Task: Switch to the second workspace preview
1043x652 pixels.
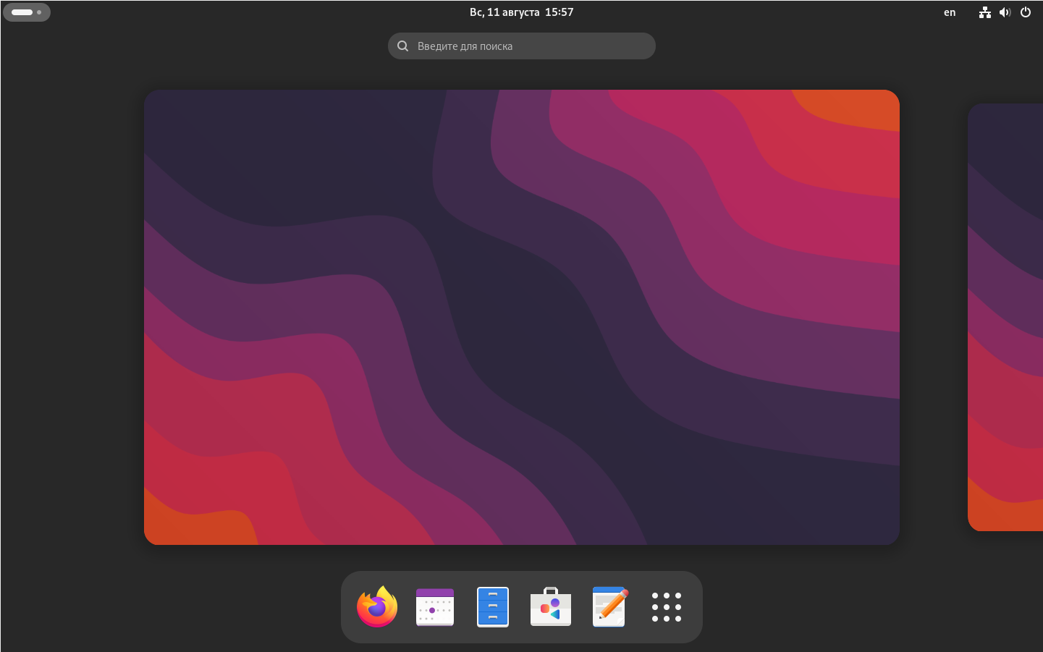Action: point(1005,317)
